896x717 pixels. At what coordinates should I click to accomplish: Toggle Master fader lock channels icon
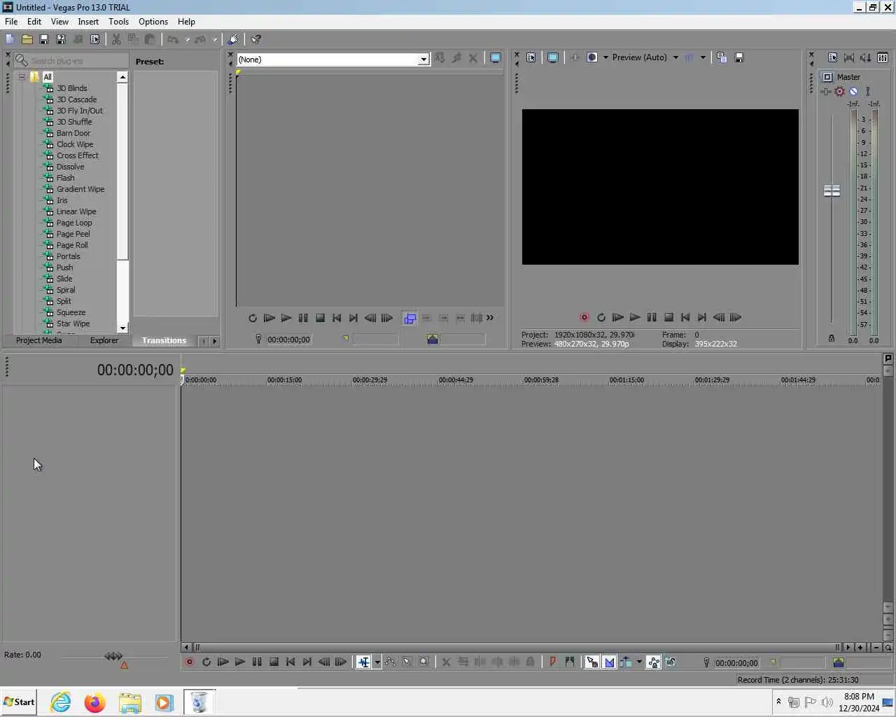coord(832,338)
